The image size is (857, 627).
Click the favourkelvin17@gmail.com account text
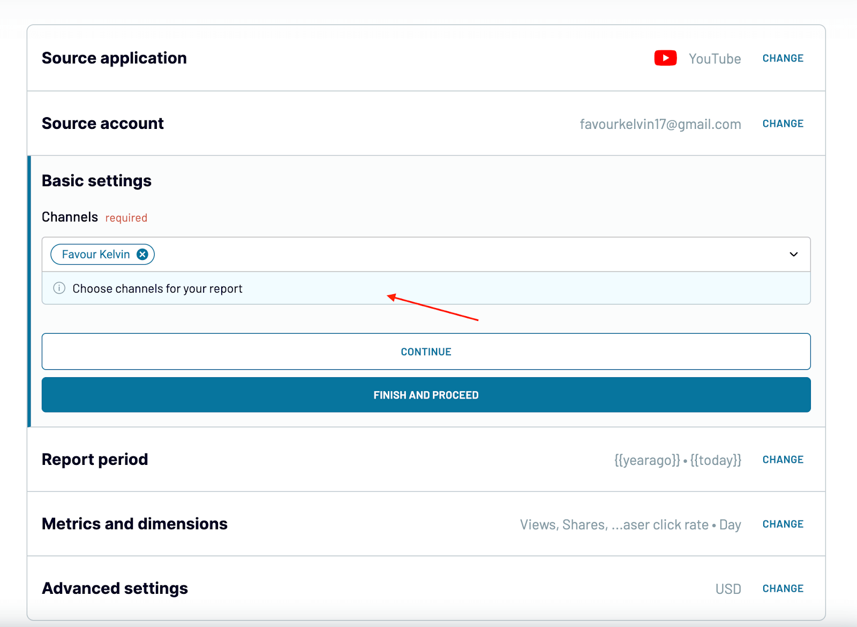[660, 124]
